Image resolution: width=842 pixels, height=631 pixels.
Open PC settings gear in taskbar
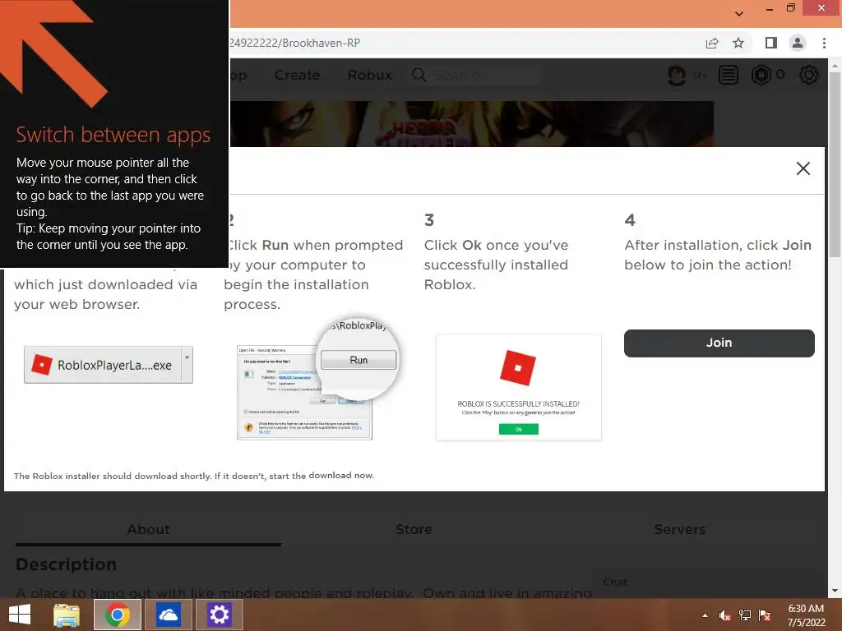coord(219,615)
